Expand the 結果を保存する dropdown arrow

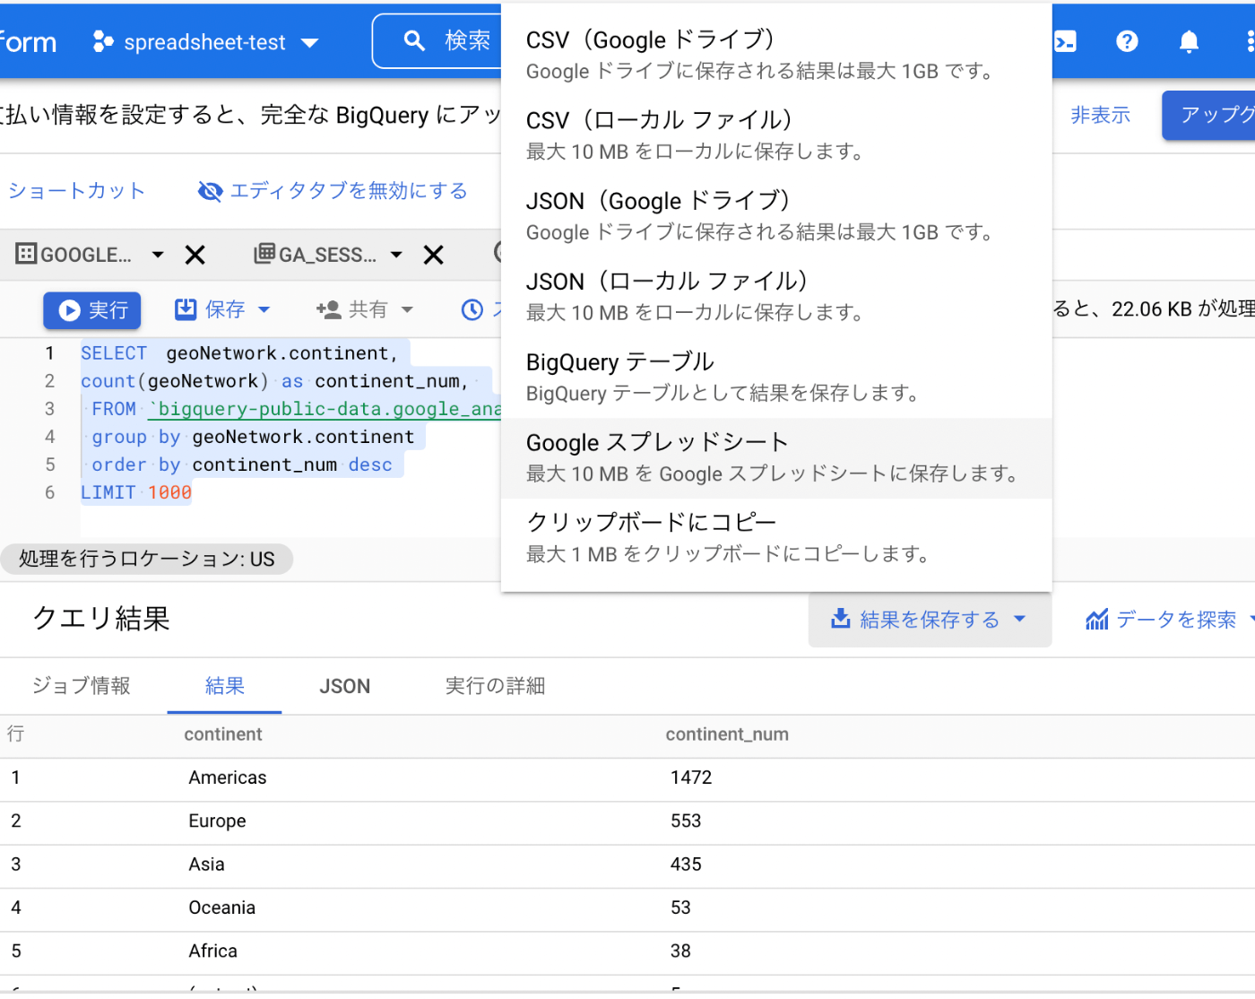tap(1019, 619)
